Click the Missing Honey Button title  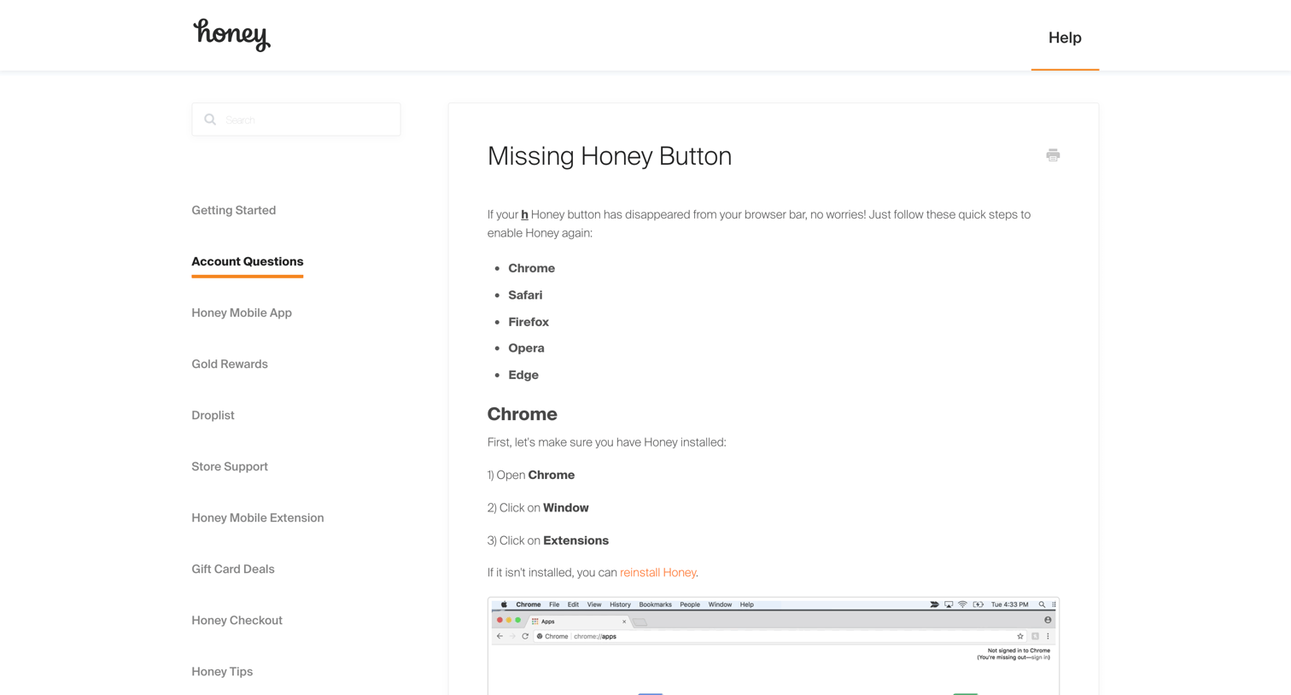[610, 156]
